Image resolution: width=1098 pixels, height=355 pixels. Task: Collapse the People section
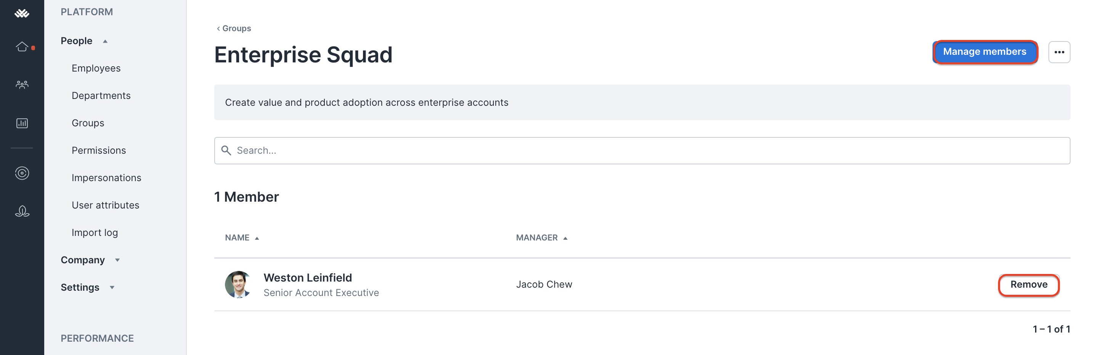click(x=83, y=41)
